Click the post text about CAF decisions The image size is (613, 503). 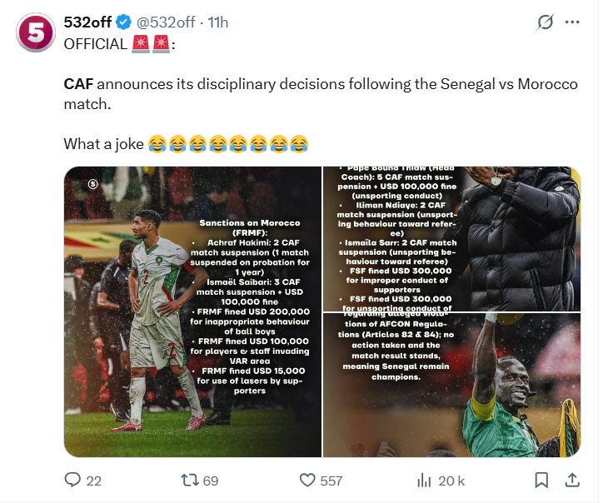[321, 95]
